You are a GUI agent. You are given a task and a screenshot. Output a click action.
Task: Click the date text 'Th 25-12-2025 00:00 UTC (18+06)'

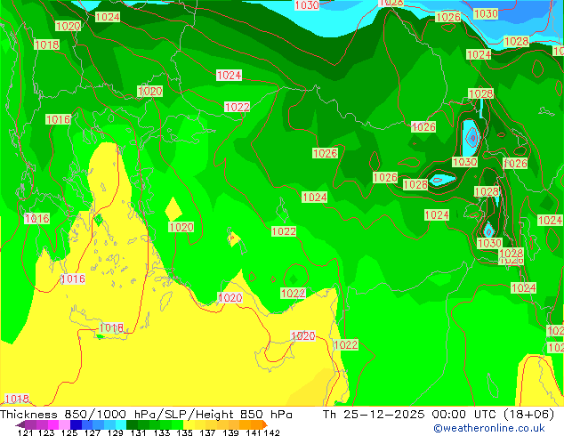[439, 415]
